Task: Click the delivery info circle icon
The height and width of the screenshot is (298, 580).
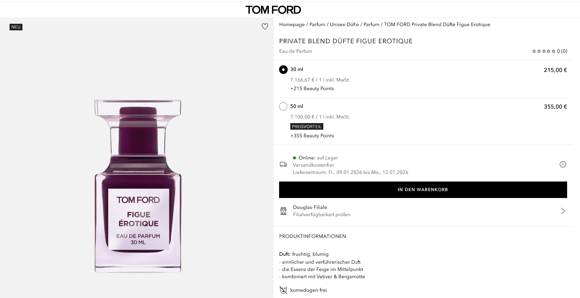Action: point(563,164)
